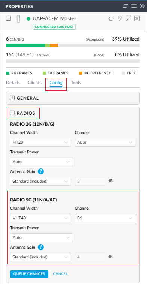Viewport: 147px width, 284px height.
Task: Click the green online status dot
Action: pyautogui.click(x=28, y=19)
